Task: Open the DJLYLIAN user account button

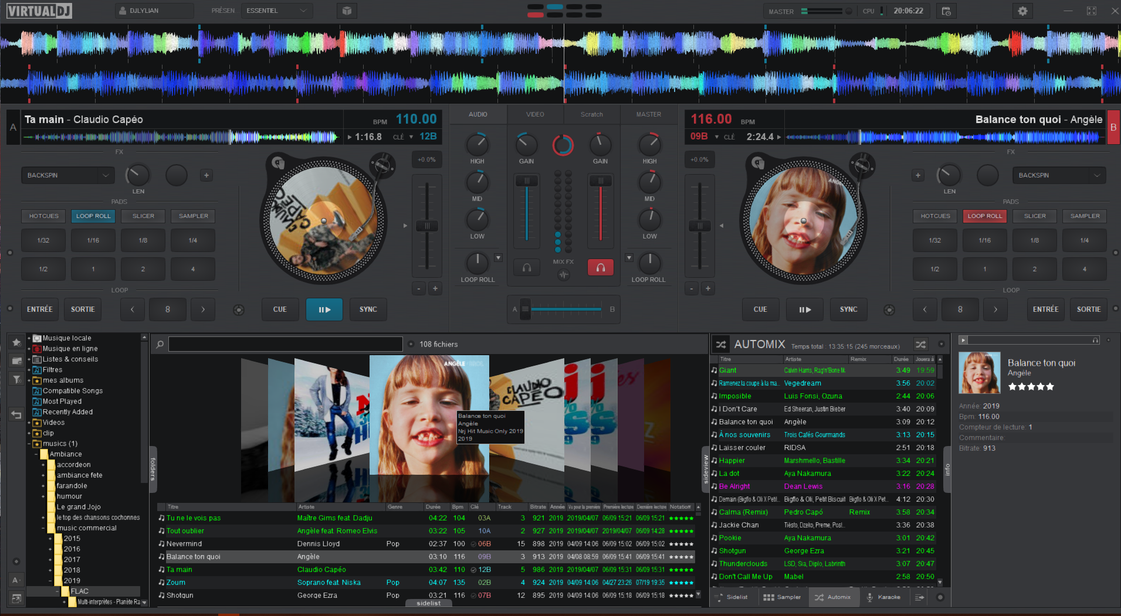Action: [x=154, y=11]
